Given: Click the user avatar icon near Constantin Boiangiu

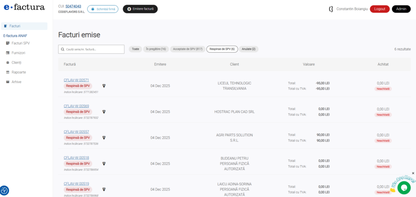Looking at the screenshot, I should (x=331, y=9).
